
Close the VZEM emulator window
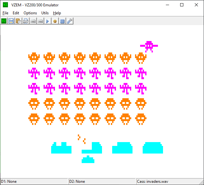[x=196, y=5]
